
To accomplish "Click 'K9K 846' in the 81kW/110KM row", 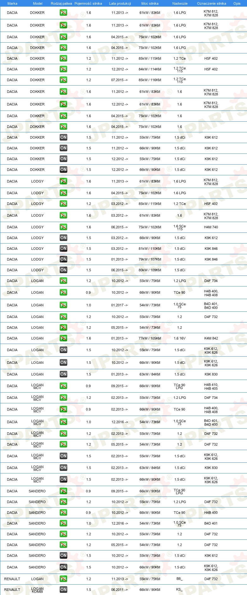I will (211, 249).
